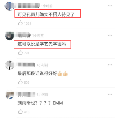Tap the 1024 like count

tap(28, 24)
